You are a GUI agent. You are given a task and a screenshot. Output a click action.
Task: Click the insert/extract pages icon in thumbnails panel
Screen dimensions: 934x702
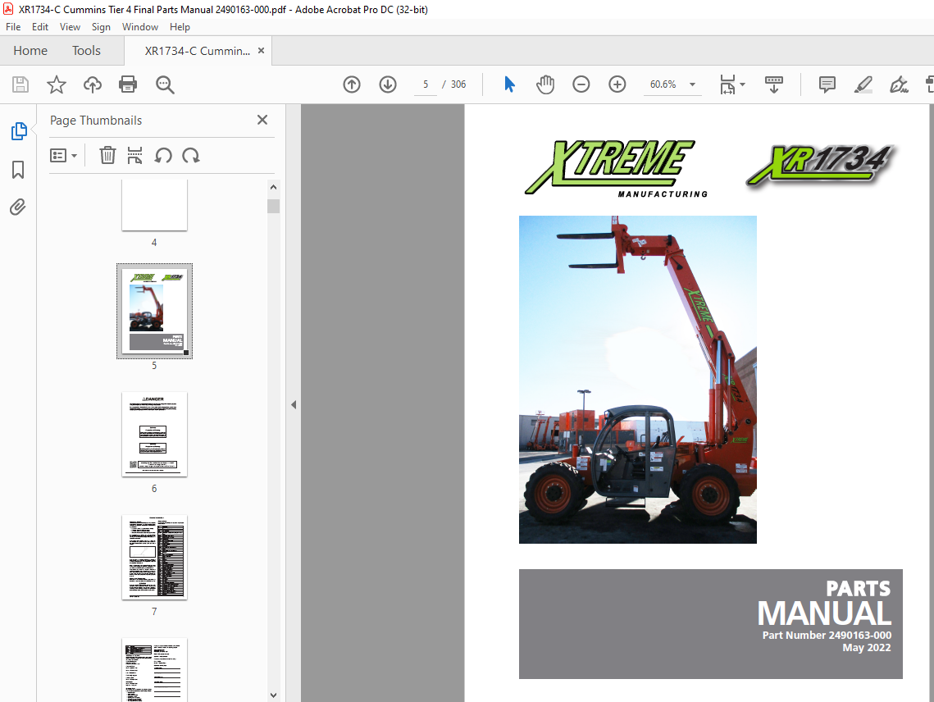(x=135, y=156)
